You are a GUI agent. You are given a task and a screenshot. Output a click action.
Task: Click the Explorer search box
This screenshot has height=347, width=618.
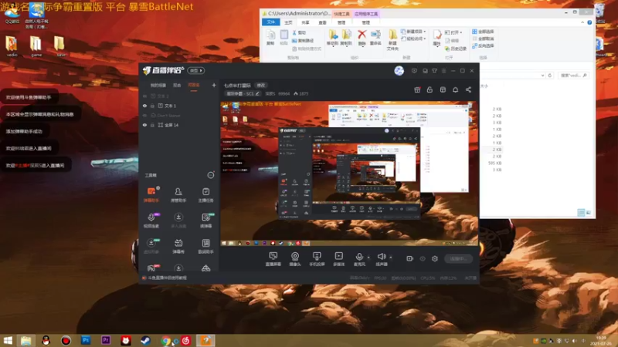[x=574, y=75]
